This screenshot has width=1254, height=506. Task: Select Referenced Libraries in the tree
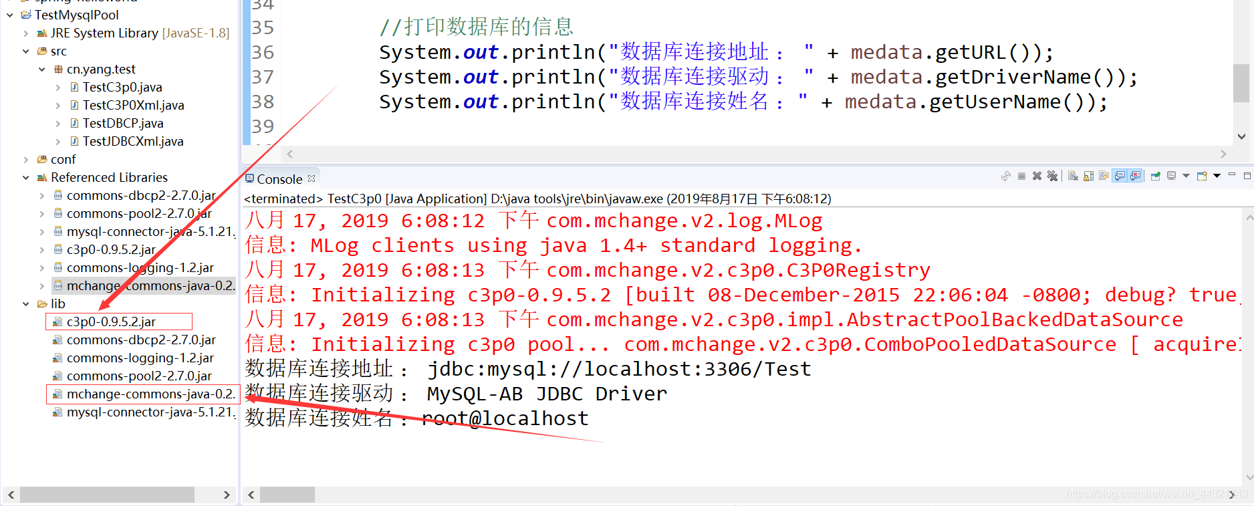109,177
